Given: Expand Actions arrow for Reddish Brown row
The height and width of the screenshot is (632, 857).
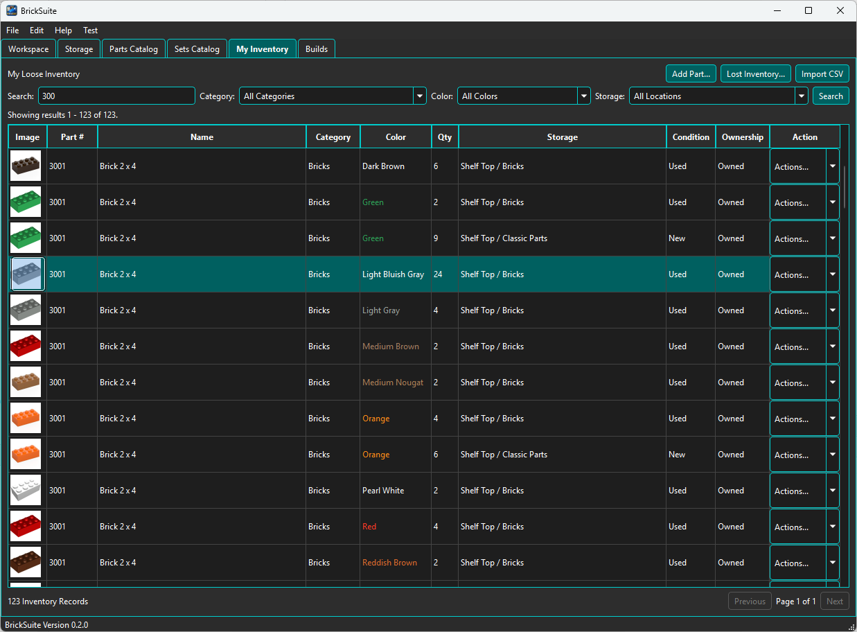Looking at the screenshot, I should point(833,563).
